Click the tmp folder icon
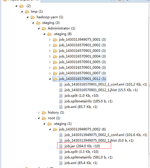The height and width of the screenshot is (168, 150). pyautogui.click(x=27, y=11)
